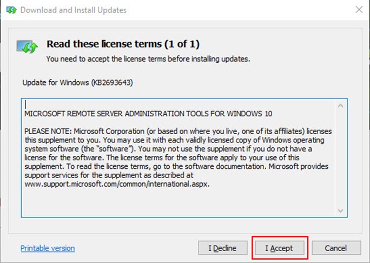
Task: Place cursor at 'PLEASE NOTE' in license text
Action: (48, 131)
